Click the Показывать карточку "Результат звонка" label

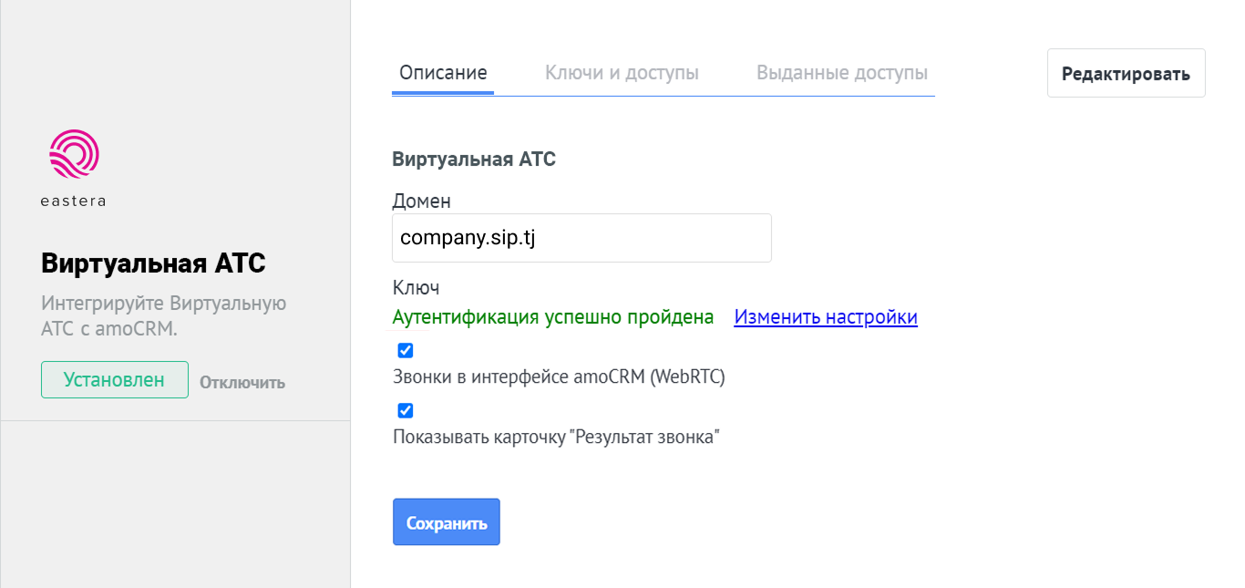pos(556,437)
